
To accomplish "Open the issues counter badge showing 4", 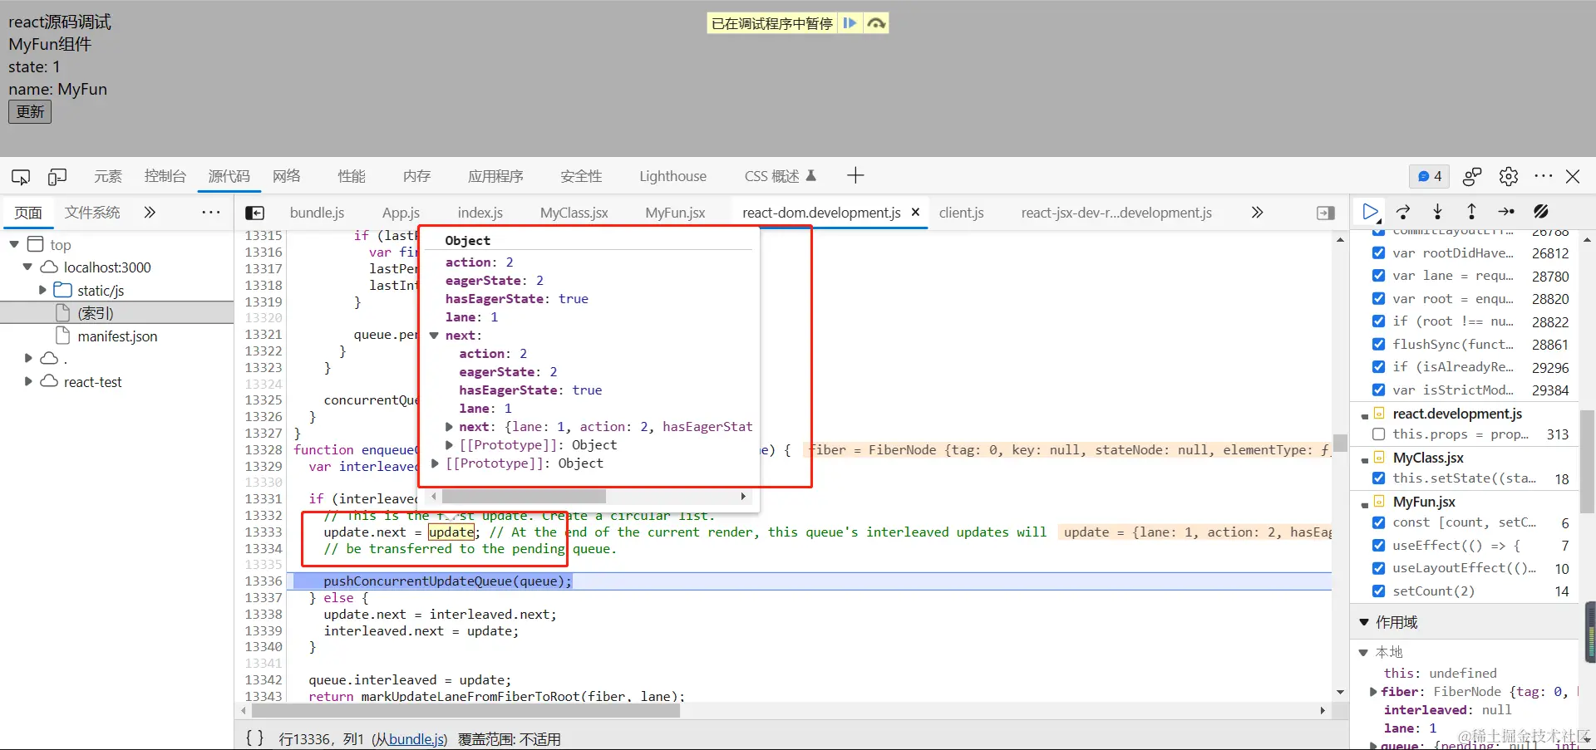I will 1430,176.
